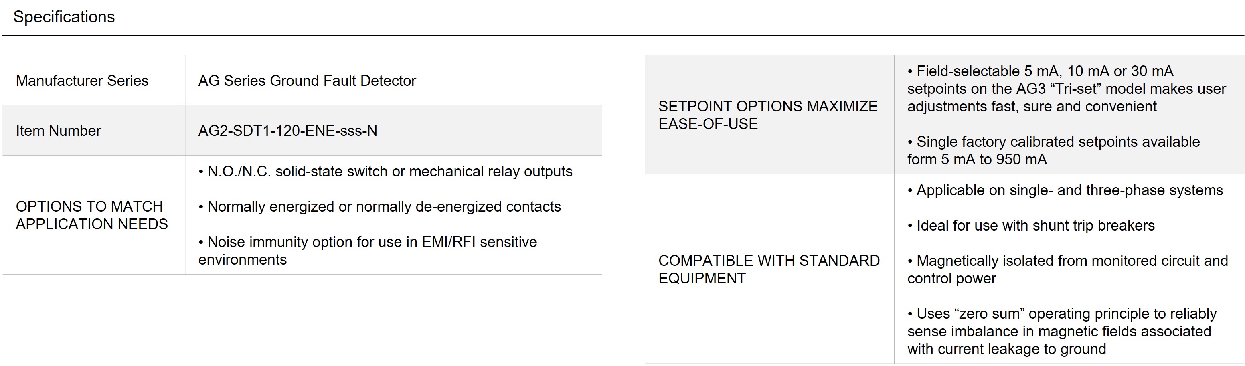Viewport: 1245px width, 366px height.
Task: Click the shunt trip breakers bullet
Action: (x=1031, y=226)
